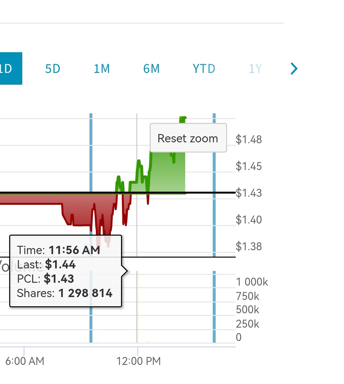This screenshot has width=344, height=384.
Task: Show year-to-date with YTD tab
Action: click(204, 69)
